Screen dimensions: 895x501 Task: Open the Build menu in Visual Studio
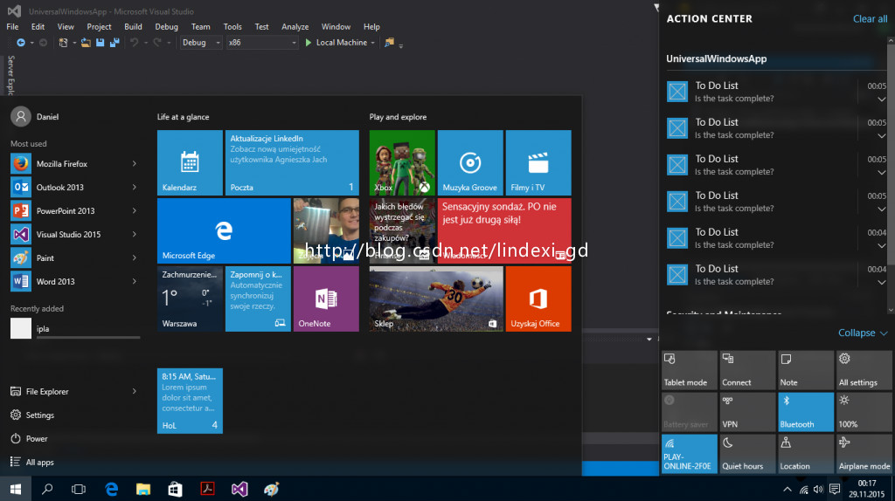pos(133,27)
